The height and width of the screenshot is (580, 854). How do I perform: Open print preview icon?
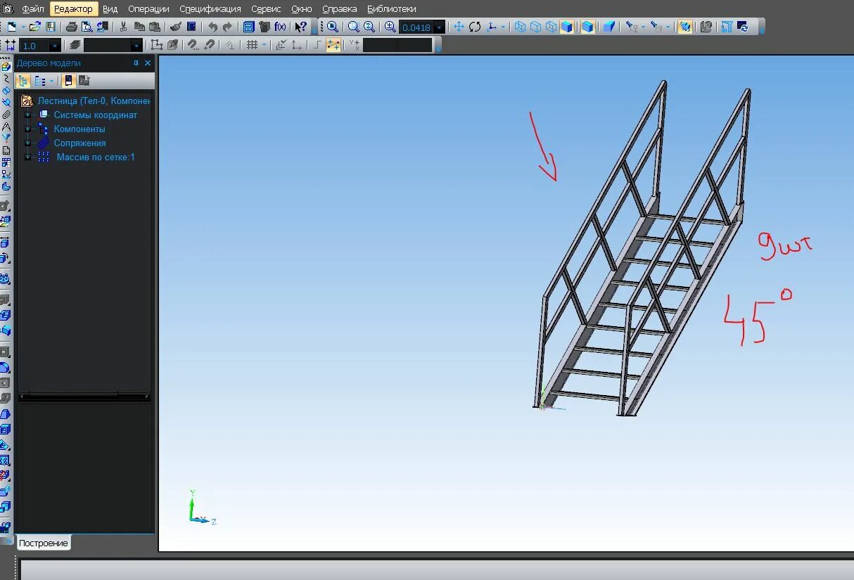point(87,27)
